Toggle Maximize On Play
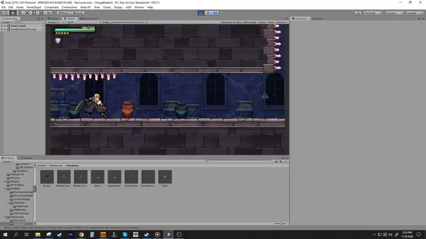Viewport: 426px width, 239px height. [231, 22]
